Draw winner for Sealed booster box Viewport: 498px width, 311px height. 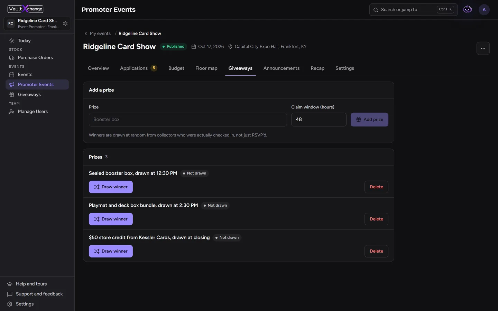[111, 187]
